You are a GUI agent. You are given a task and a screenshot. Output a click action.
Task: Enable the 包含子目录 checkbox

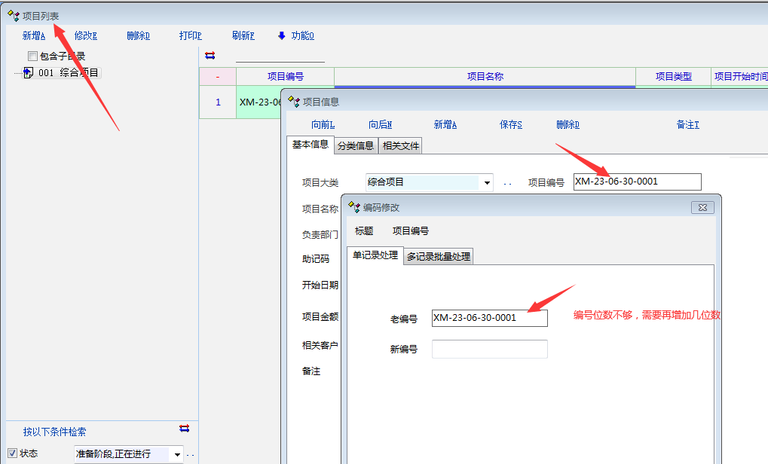(32, 56)
